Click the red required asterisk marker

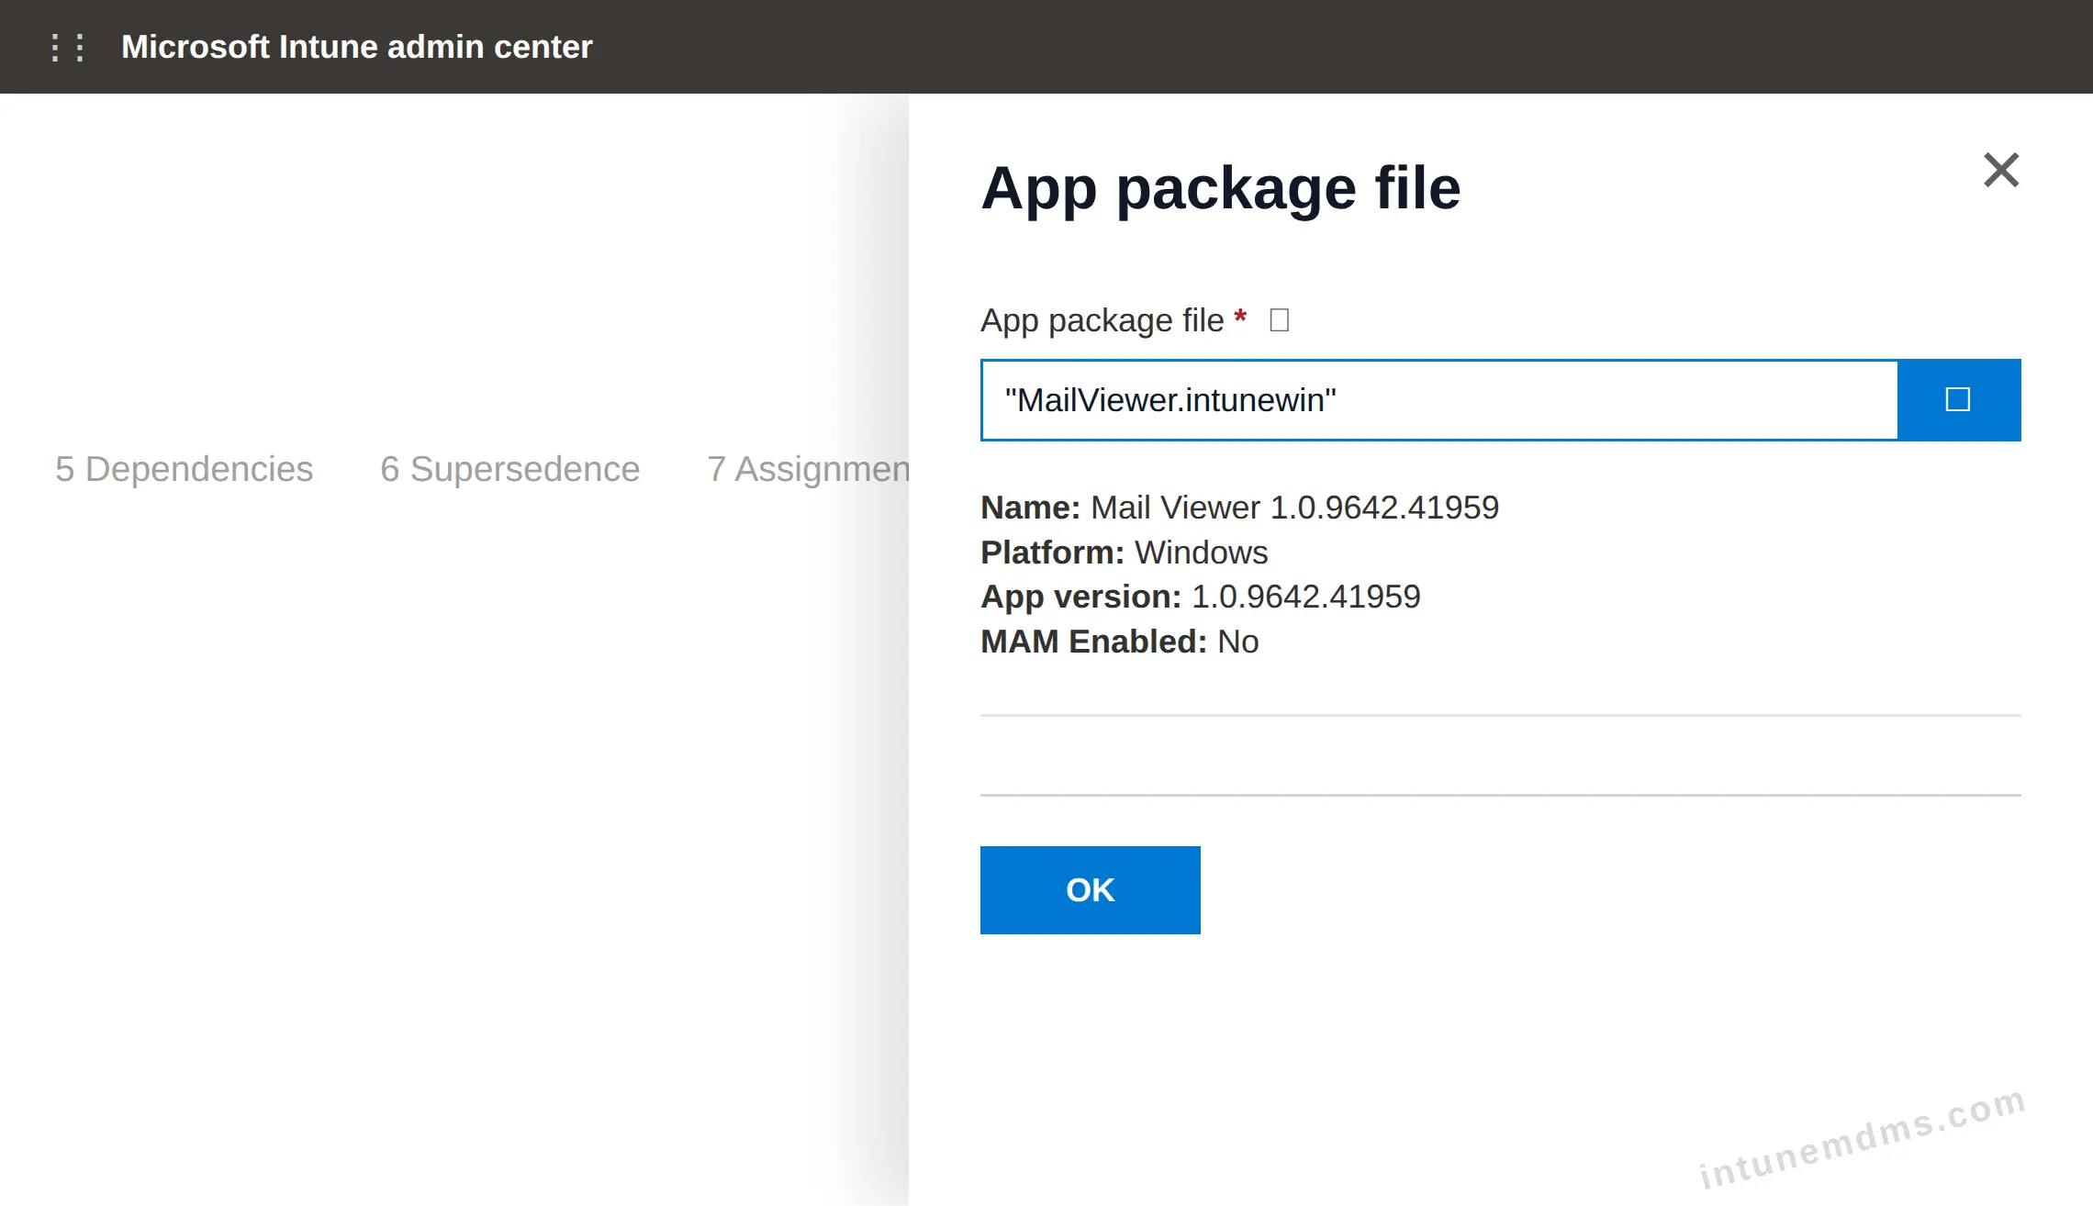(1240, 317)
